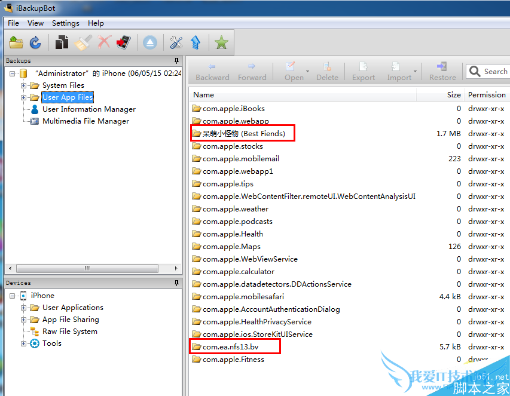Collapse the iPhone device node
Screen dimensions: 510x396
[12, 296]
